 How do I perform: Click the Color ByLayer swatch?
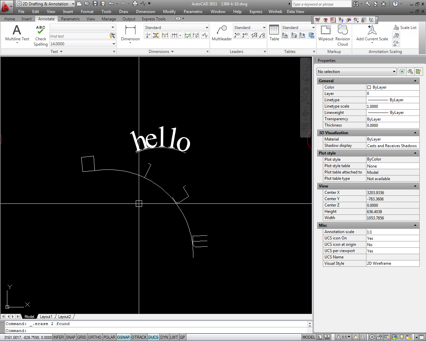coord(369,87)
